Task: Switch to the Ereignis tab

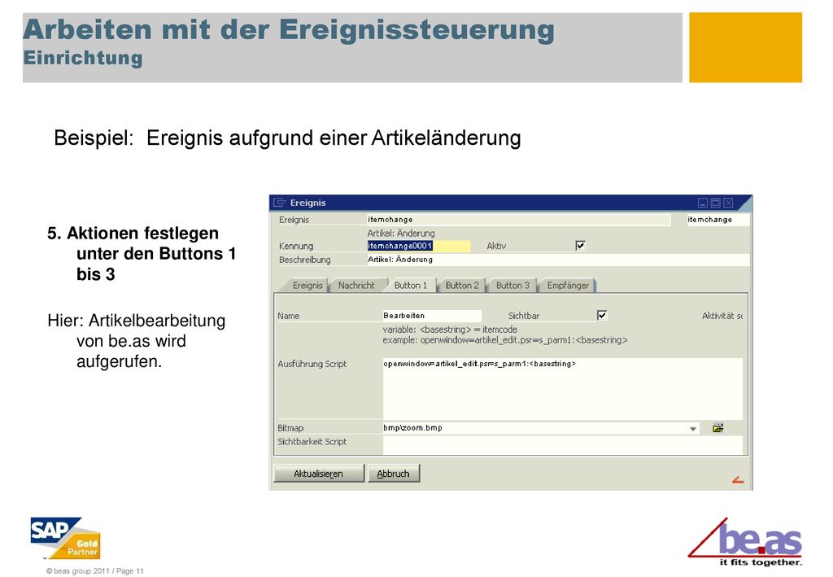Action: point(307,286)
